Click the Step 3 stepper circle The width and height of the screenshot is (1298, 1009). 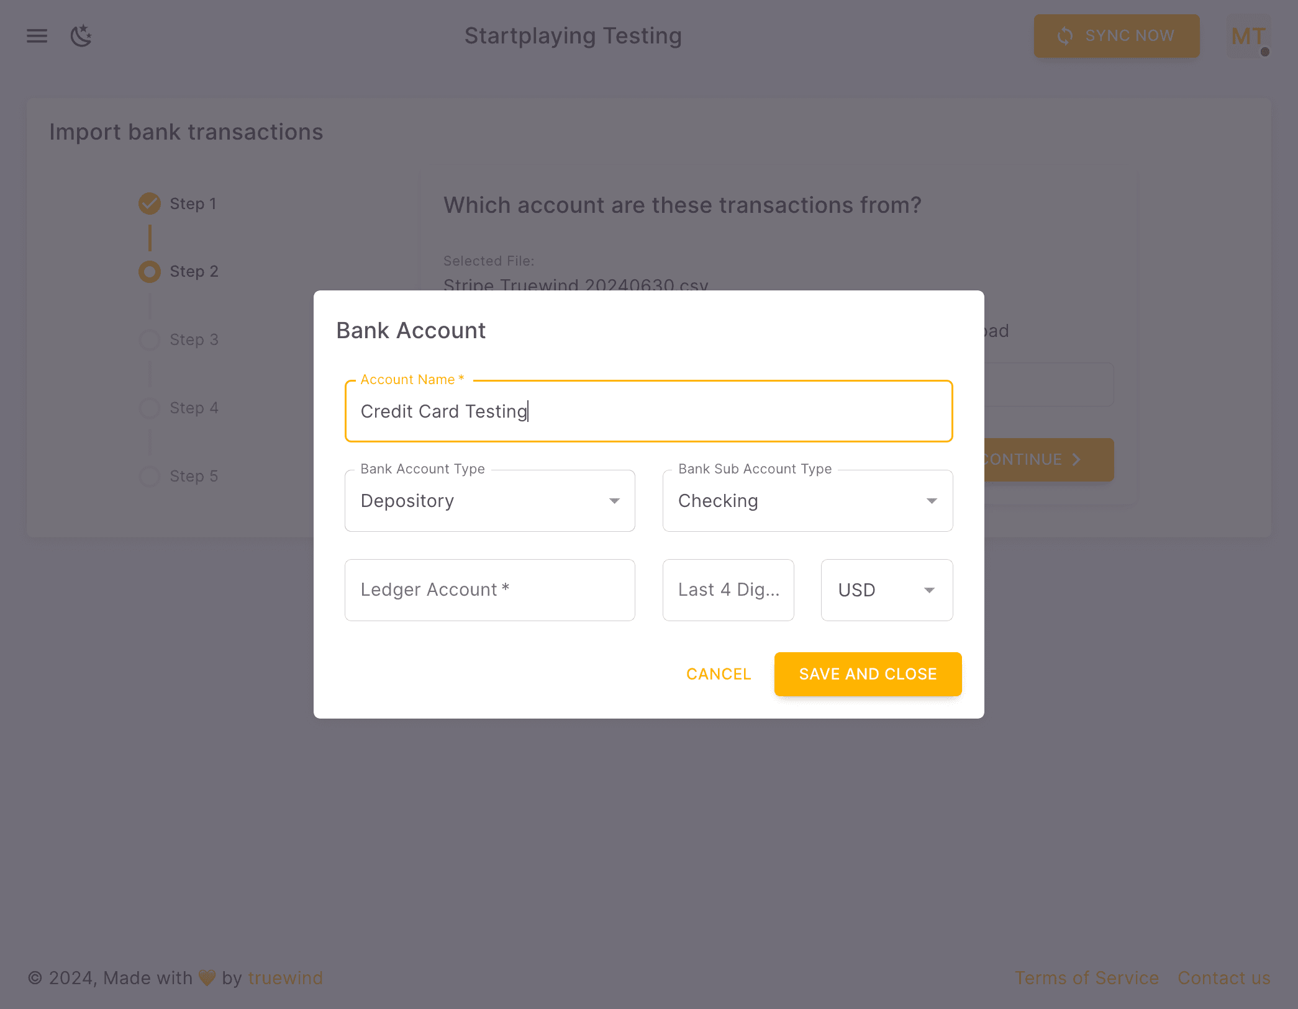(x=150, y=340)
